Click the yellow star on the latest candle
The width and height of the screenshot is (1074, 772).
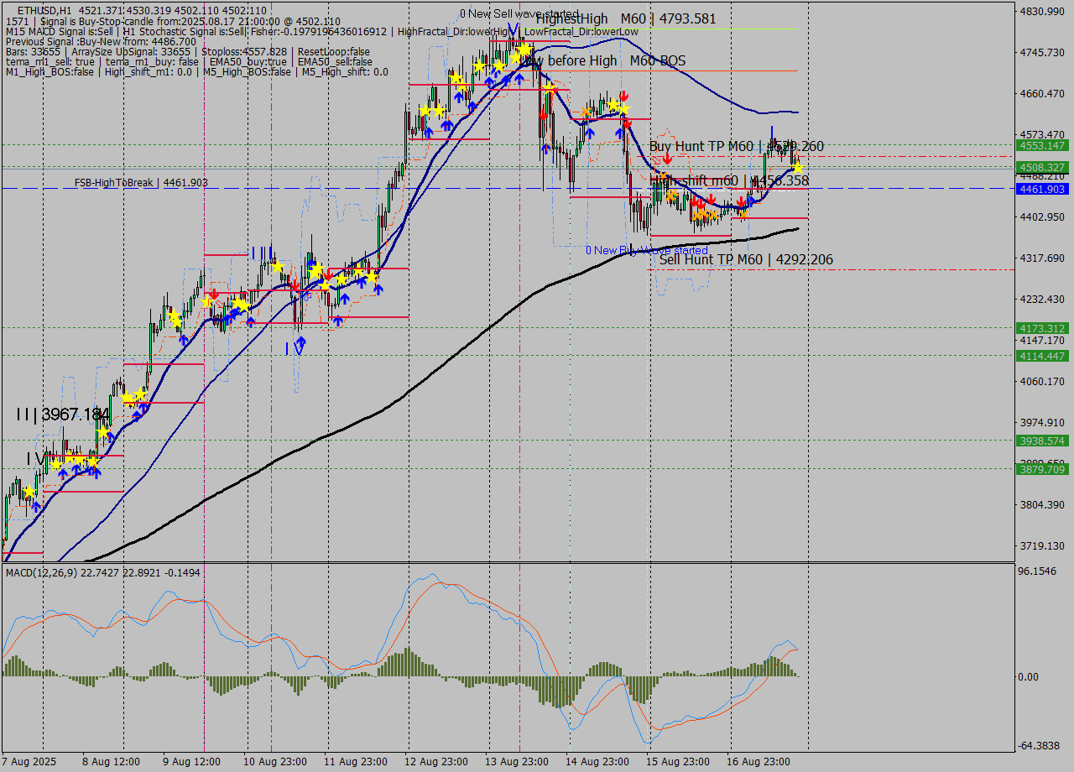[x=798, y=169]
